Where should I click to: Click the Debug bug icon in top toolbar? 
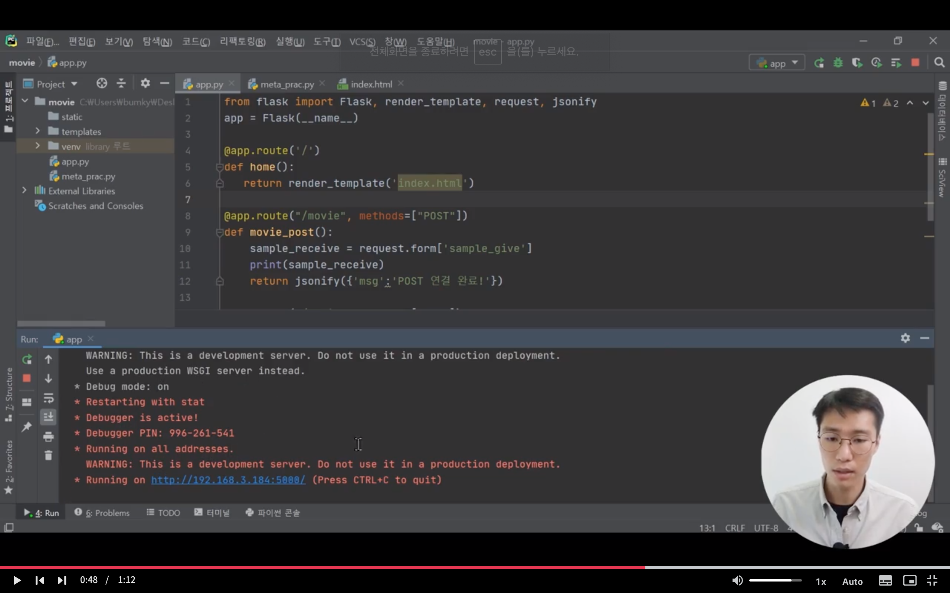(838, 63)
